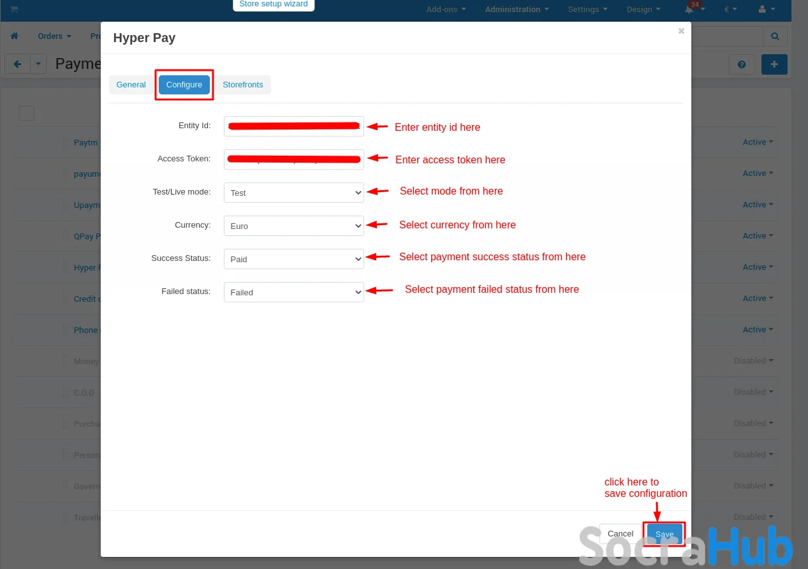Viewport: 808px width, 569px height.
Task: Change the Phone ordering row Active status
Action: (758, 330)
